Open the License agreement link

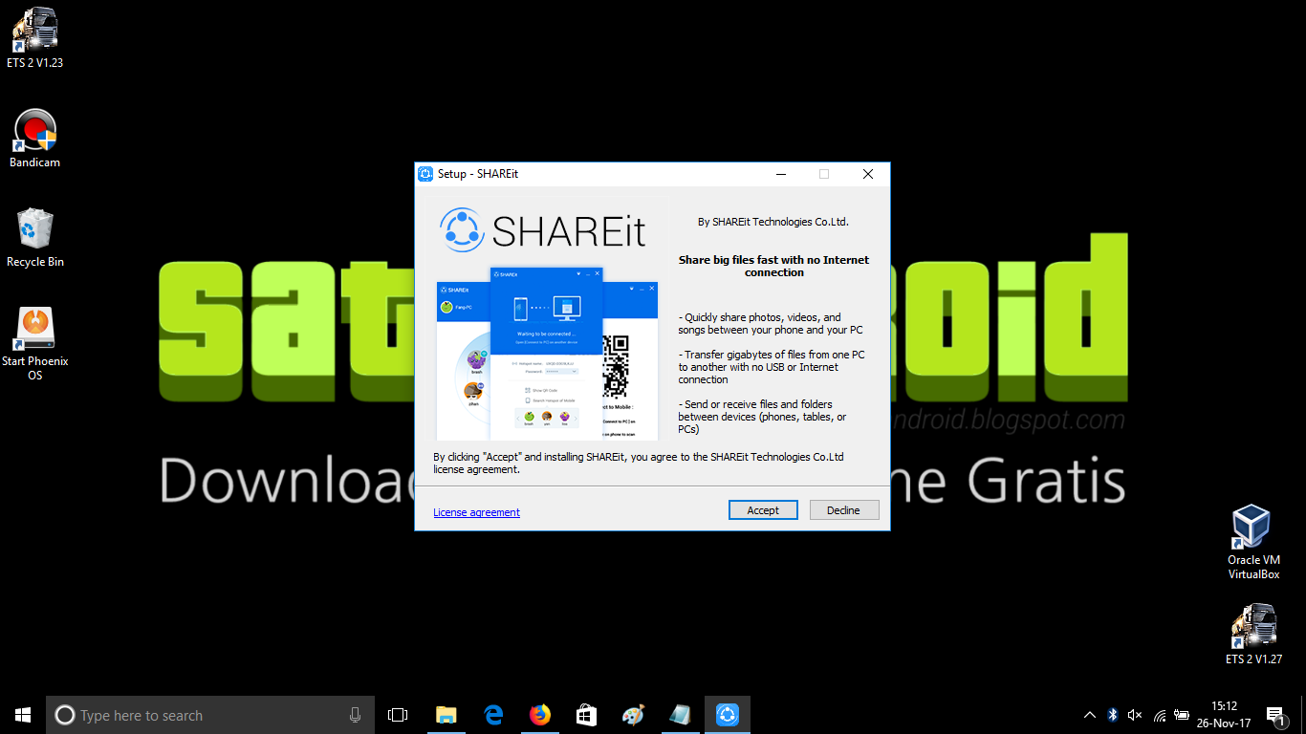[x=476, y=512]
